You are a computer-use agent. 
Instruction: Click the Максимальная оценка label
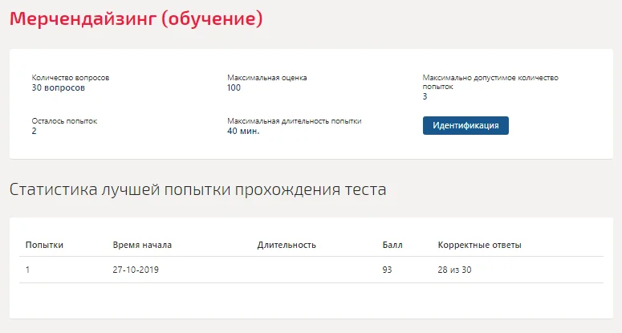pyautogui.click(x=267, y=78)
